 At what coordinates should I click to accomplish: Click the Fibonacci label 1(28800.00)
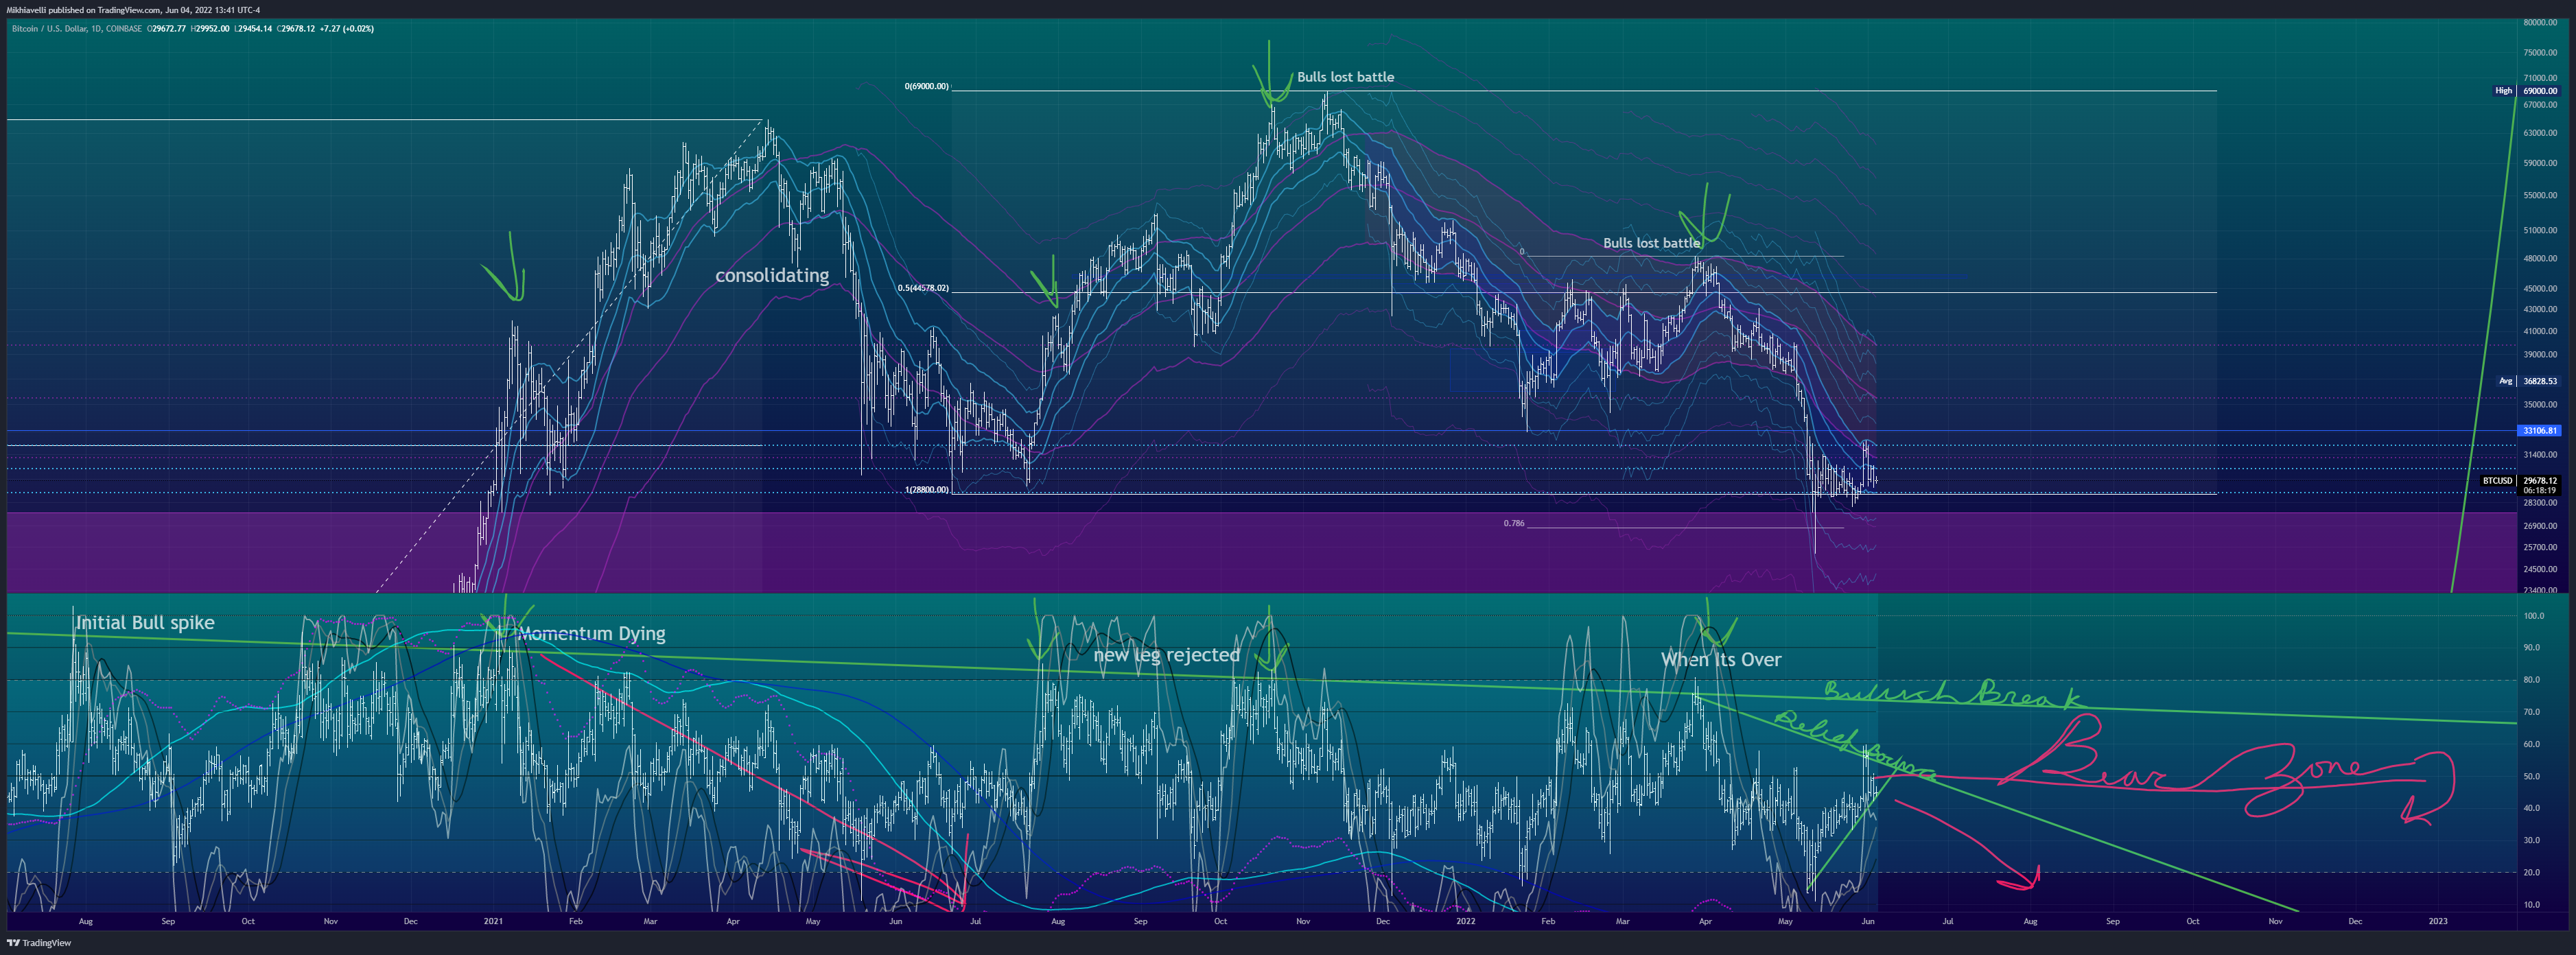(926, 490)
